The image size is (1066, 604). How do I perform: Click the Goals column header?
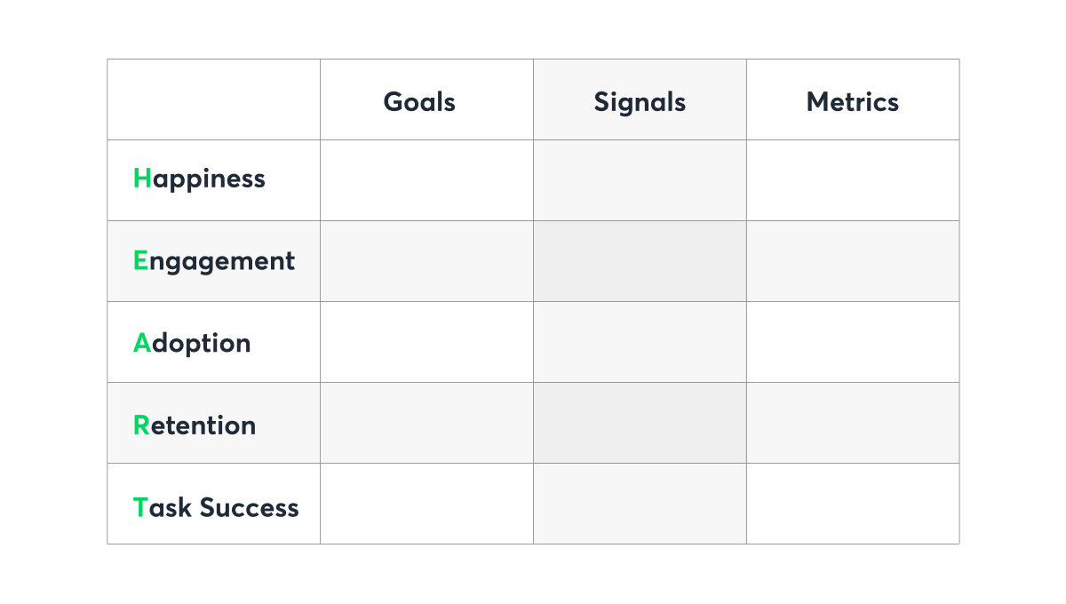[x=419, y=101]
